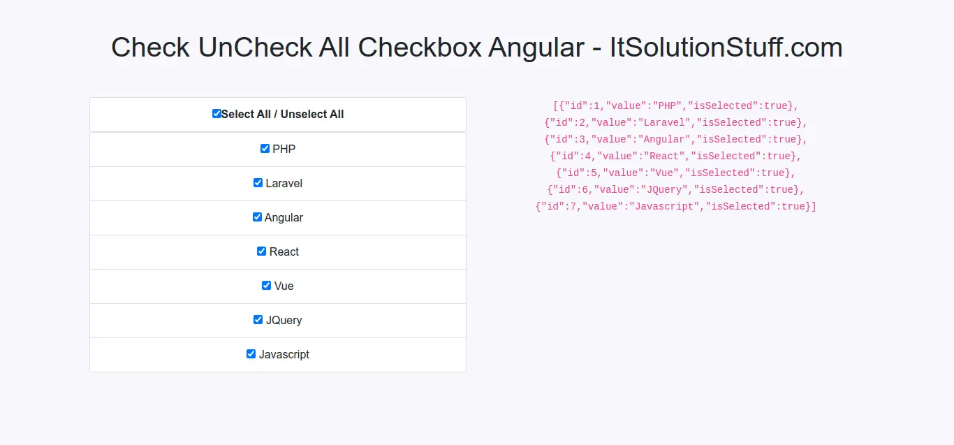The height and width of the screenshot is (445, 954).
Task: Click the PHP label text
Action: click(x=283, y=149)
